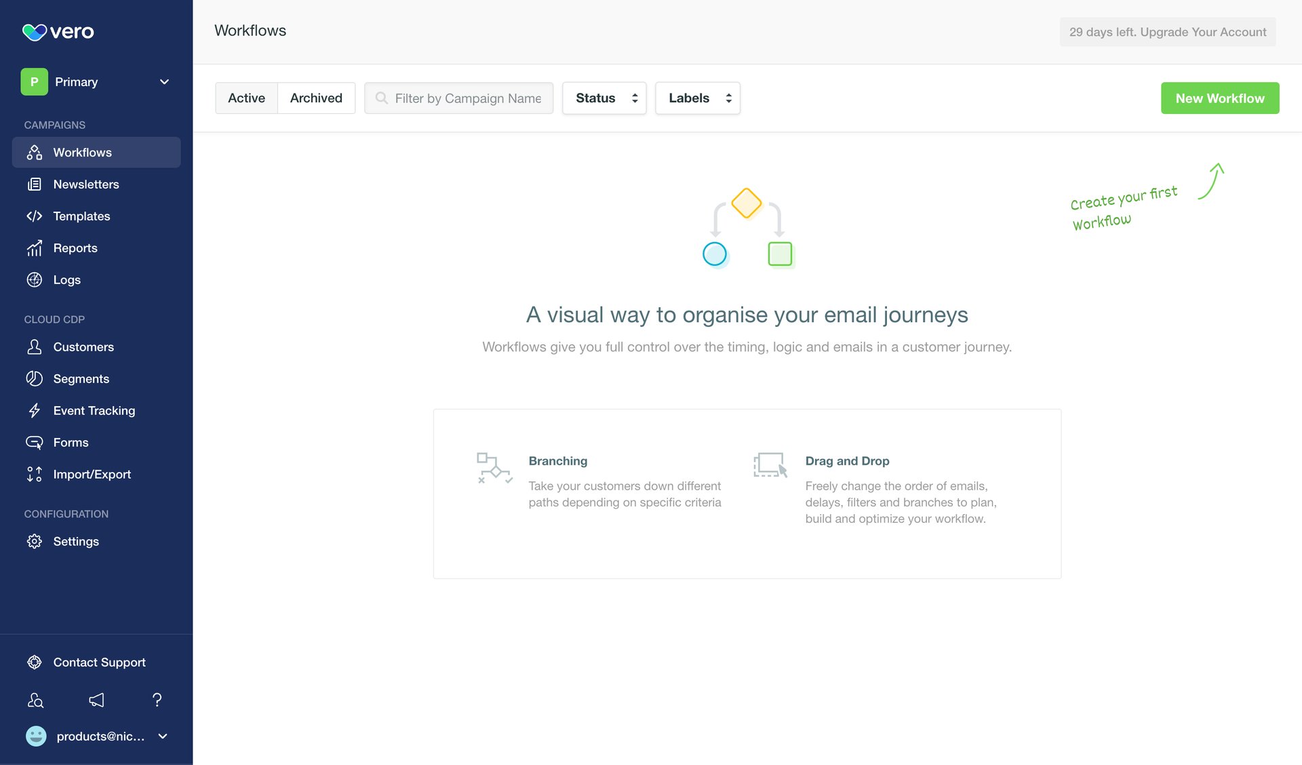Open the Labels filter dropdown

click(x=697, y=98)
